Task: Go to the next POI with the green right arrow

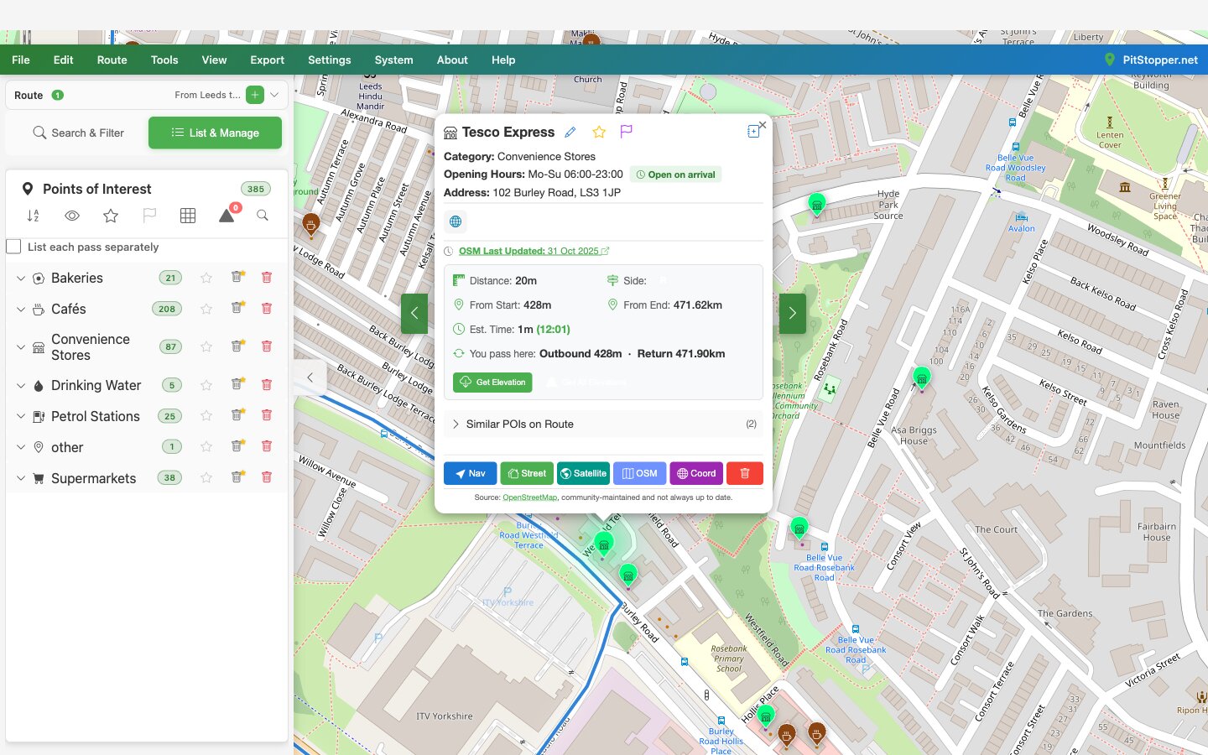Action: point(793,313)
